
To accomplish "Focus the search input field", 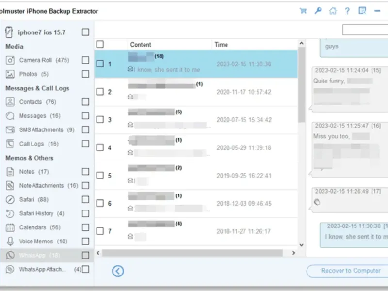I will pos(365,30).
